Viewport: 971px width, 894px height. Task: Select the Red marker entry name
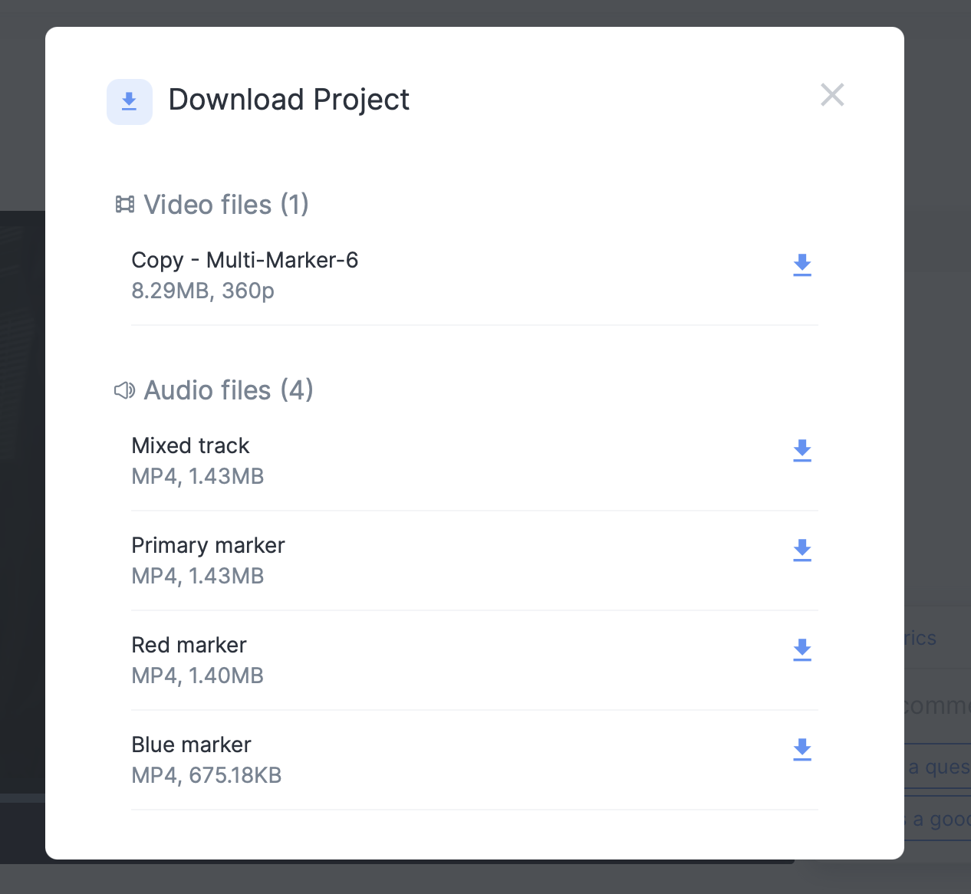point(189,645)
